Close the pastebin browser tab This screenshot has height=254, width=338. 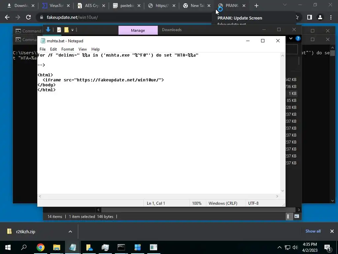coord(139,6)
